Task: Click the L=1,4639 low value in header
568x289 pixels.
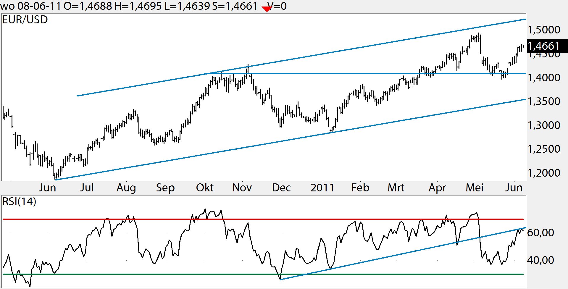Action: [187, 6]
